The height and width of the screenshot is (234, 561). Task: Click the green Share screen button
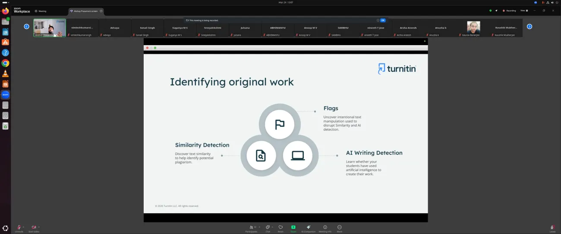click(x=293, y=228)
